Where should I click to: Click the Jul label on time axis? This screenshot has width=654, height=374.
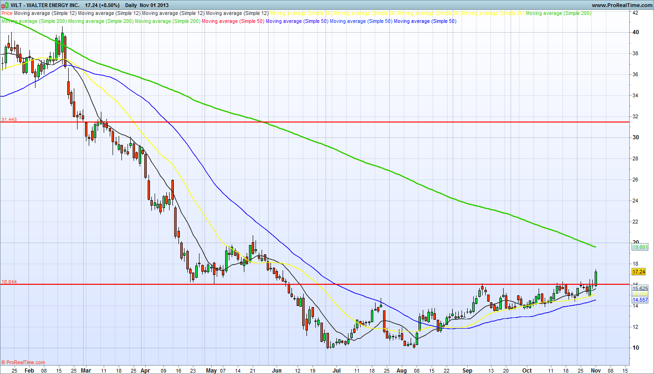coord(336,371)
